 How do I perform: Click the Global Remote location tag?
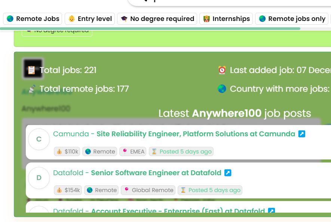click(148, 190)
